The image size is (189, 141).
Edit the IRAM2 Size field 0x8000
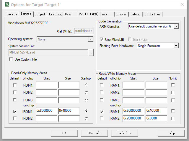coord(156,119)
